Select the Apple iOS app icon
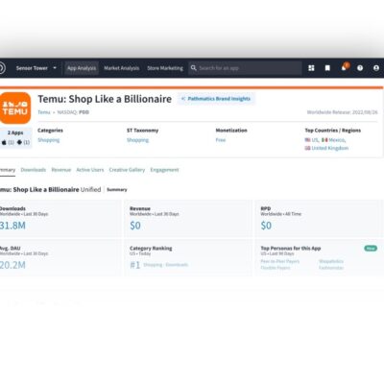The width and height of the screenshot is (384, 384). point(4,142)
